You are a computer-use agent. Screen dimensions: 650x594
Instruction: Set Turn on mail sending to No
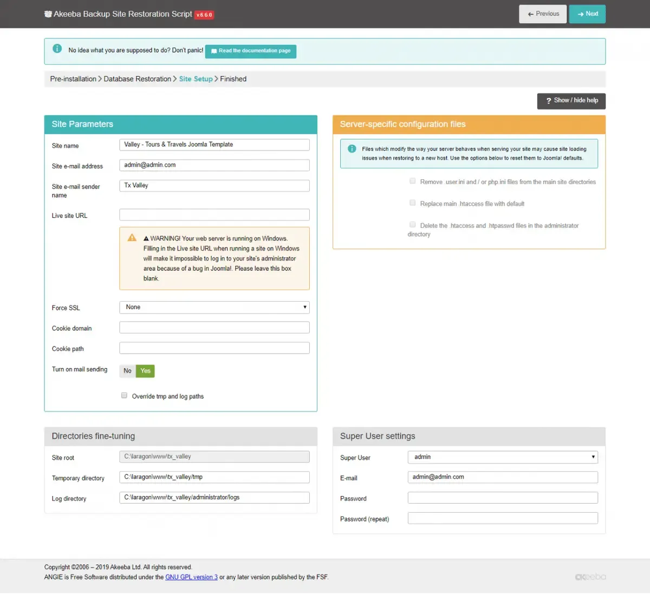[x=127, y=371]
